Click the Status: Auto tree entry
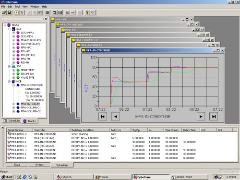Screen dimensions: 240x180 (33, 89)
